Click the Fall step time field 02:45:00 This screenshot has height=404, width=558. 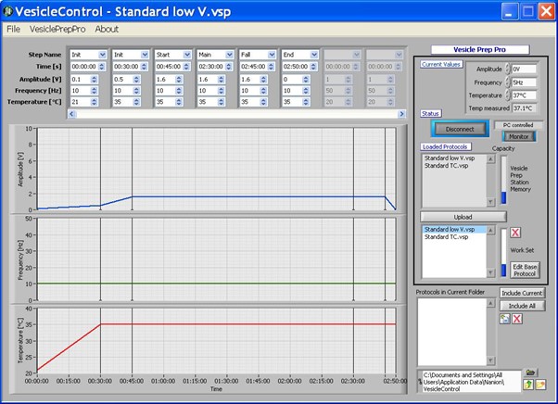click(x=254, y=67)
